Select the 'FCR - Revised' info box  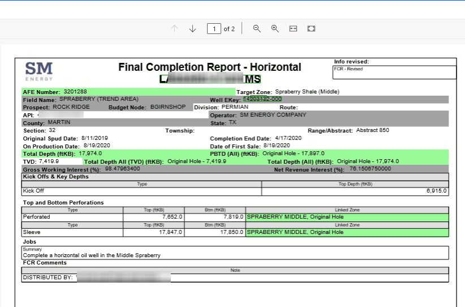(x=394, y=72)
